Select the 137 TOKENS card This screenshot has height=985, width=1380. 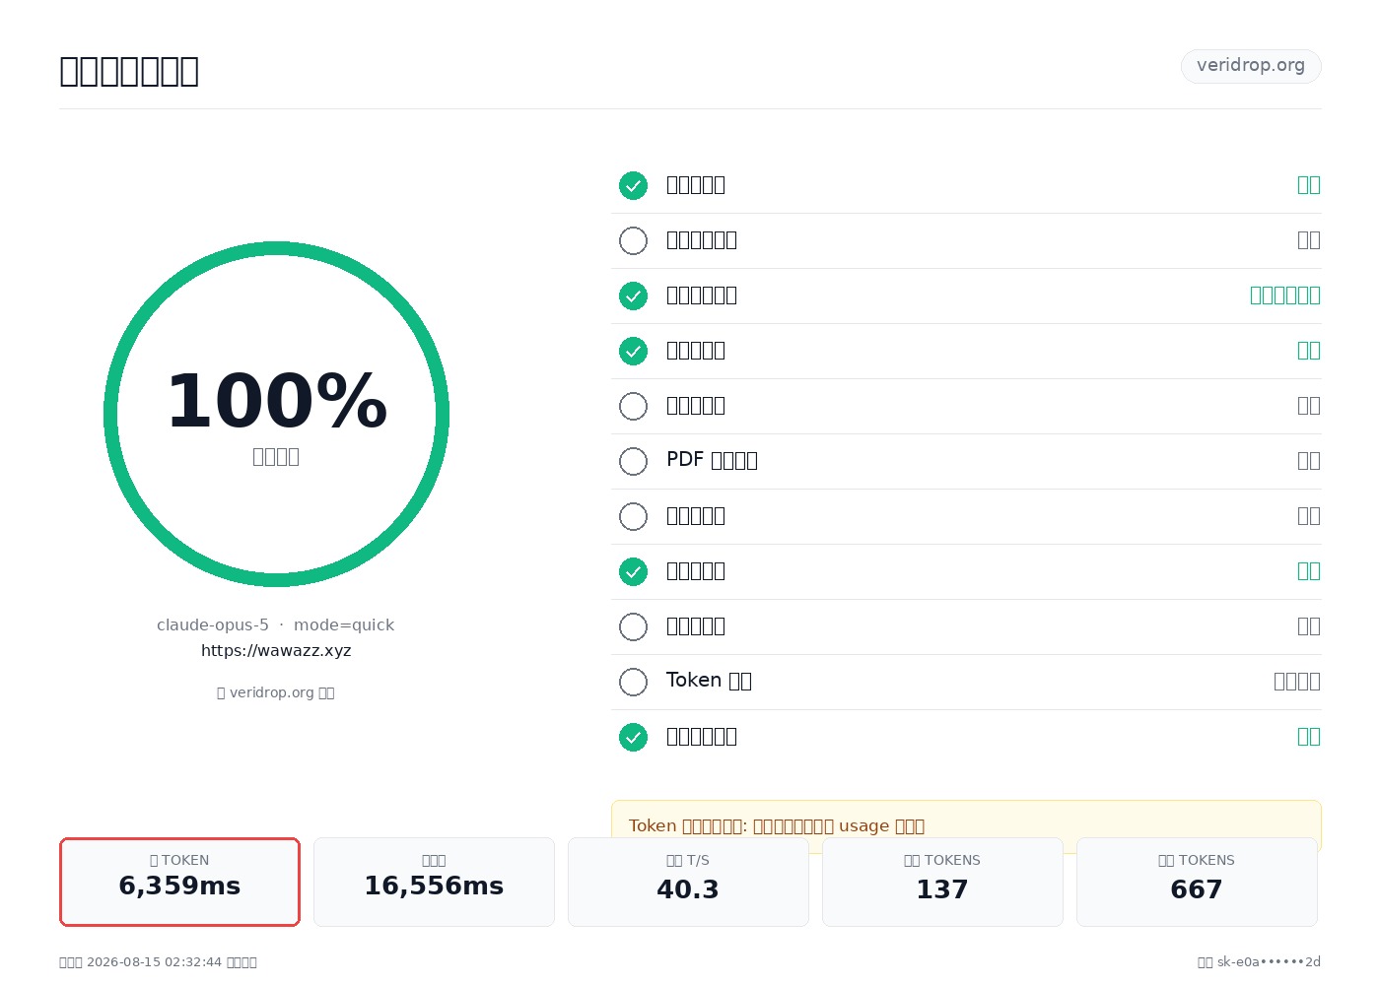942,882
